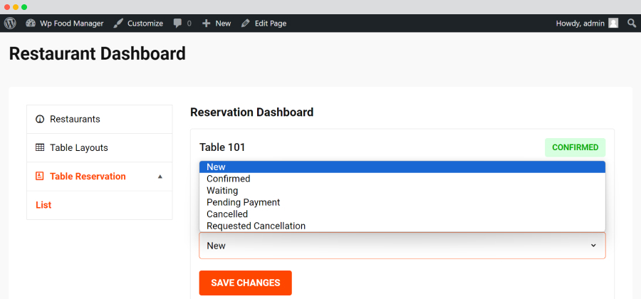Click the comment count 0

pos(189,23)
